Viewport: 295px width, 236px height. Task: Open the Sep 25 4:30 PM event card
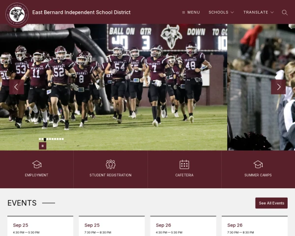tap(40, 226)
